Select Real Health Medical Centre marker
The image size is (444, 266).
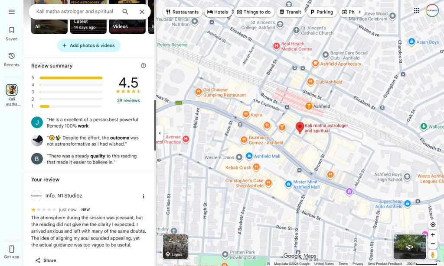coord(276,46)
